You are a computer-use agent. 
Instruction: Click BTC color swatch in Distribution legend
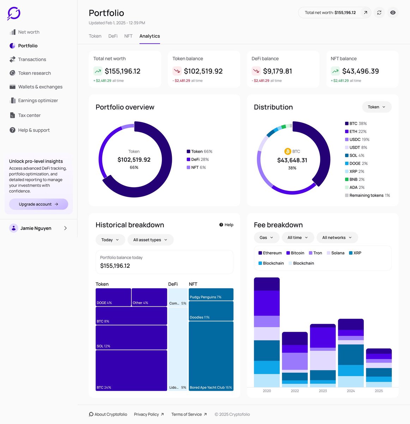[347, 124]
